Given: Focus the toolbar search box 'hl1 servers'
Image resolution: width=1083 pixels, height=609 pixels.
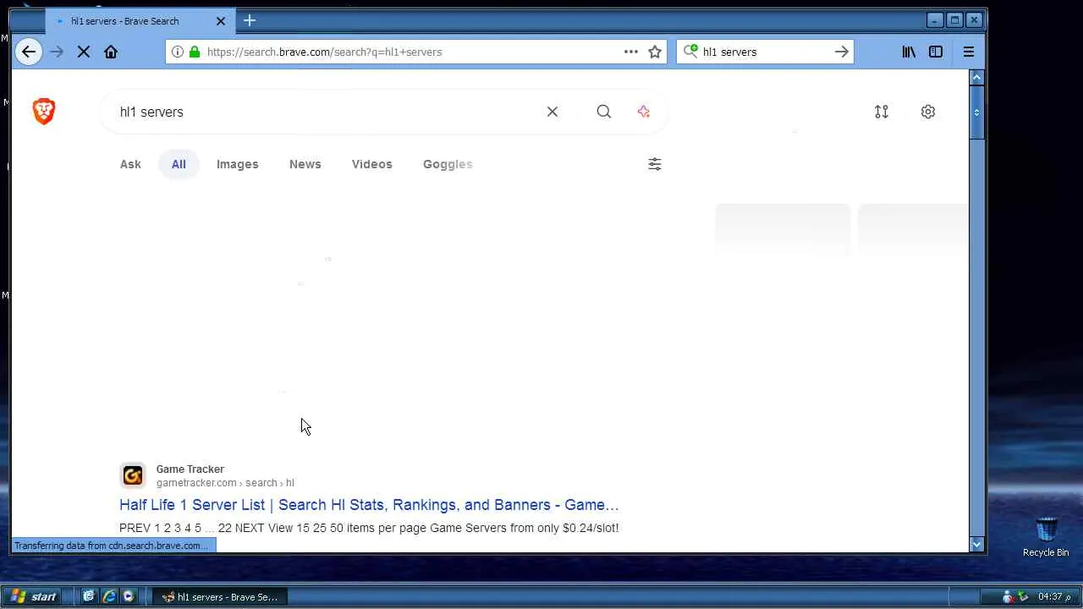Looking at the screenshot, I should point(765,52).
